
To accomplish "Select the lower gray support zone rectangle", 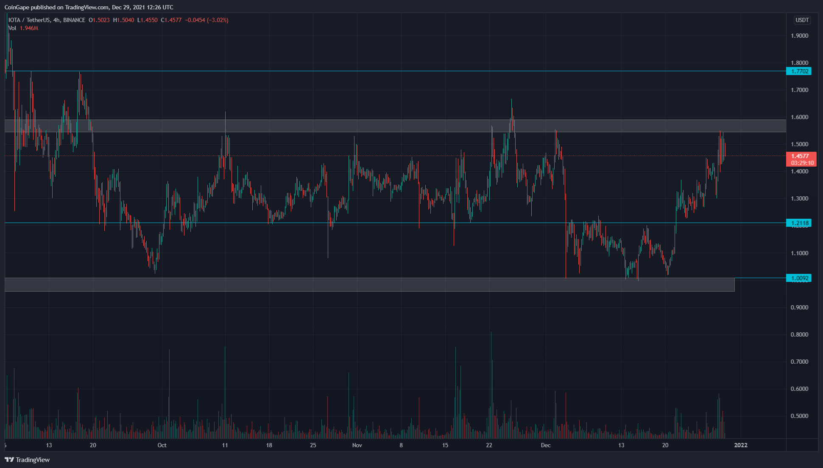I will [369, 284].
